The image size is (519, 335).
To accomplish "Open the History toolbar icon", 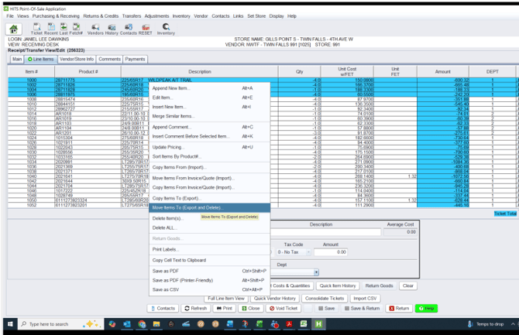I will click(x=112, y=29).
